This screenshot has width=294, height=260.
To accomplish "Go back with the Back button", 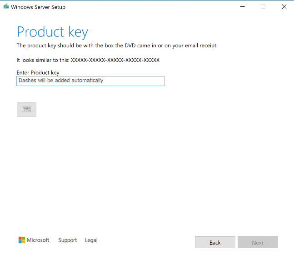I will 215,242.
